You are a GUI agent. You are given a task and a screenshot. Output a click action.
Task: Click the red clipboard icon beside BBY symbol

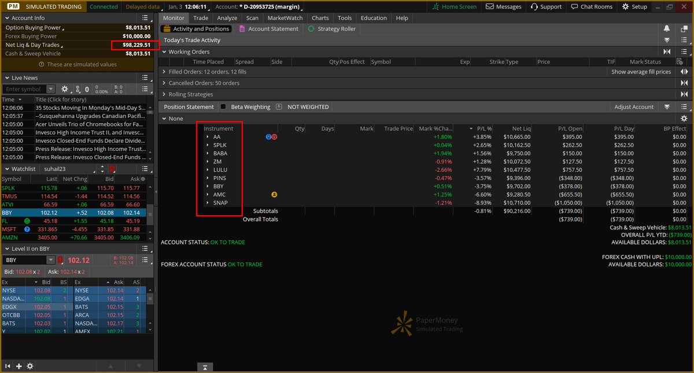click(60, 260)
